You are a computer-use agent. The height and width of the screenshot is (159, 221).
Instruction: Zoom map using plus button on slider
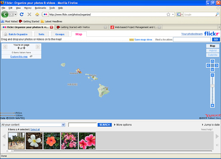pyautogui.click(x=213, y=106)
